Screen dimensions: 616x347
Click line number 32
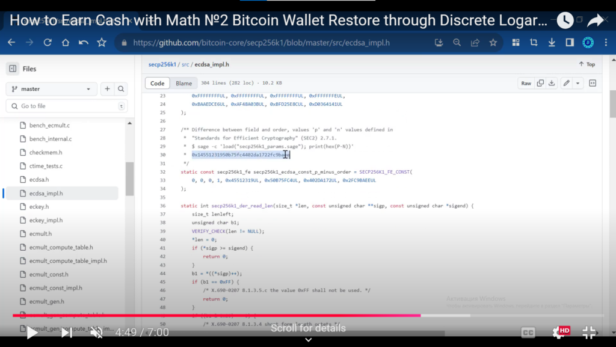(x=162, y=172)
